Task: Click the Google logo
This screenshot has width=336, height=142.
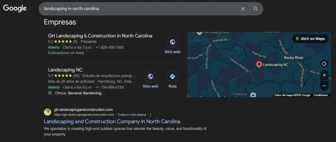Action: pyautogui.click(x=15, y=8)
